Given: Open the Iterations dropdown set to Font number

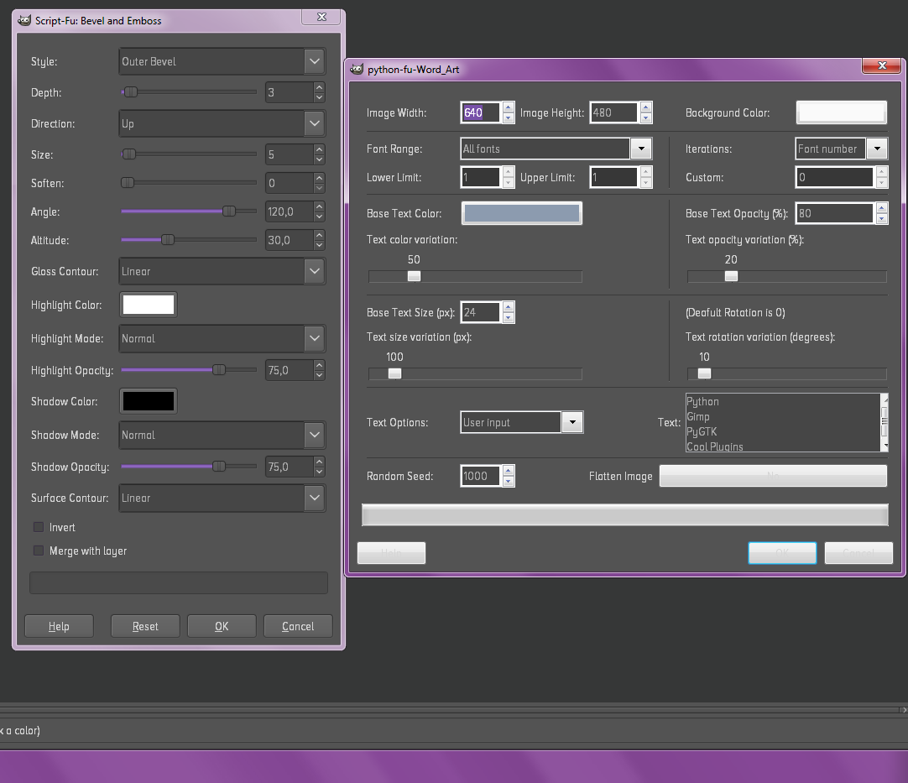Looking at the screenshot, I should click(878, 149).
